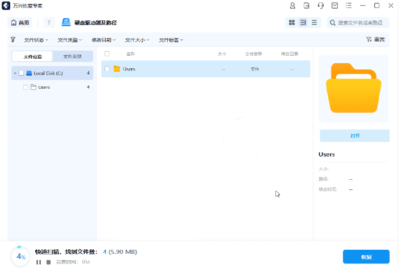Switch to grid thumbnail view
The width and height of the screenshot is (401, 268).
coord(292,23)
